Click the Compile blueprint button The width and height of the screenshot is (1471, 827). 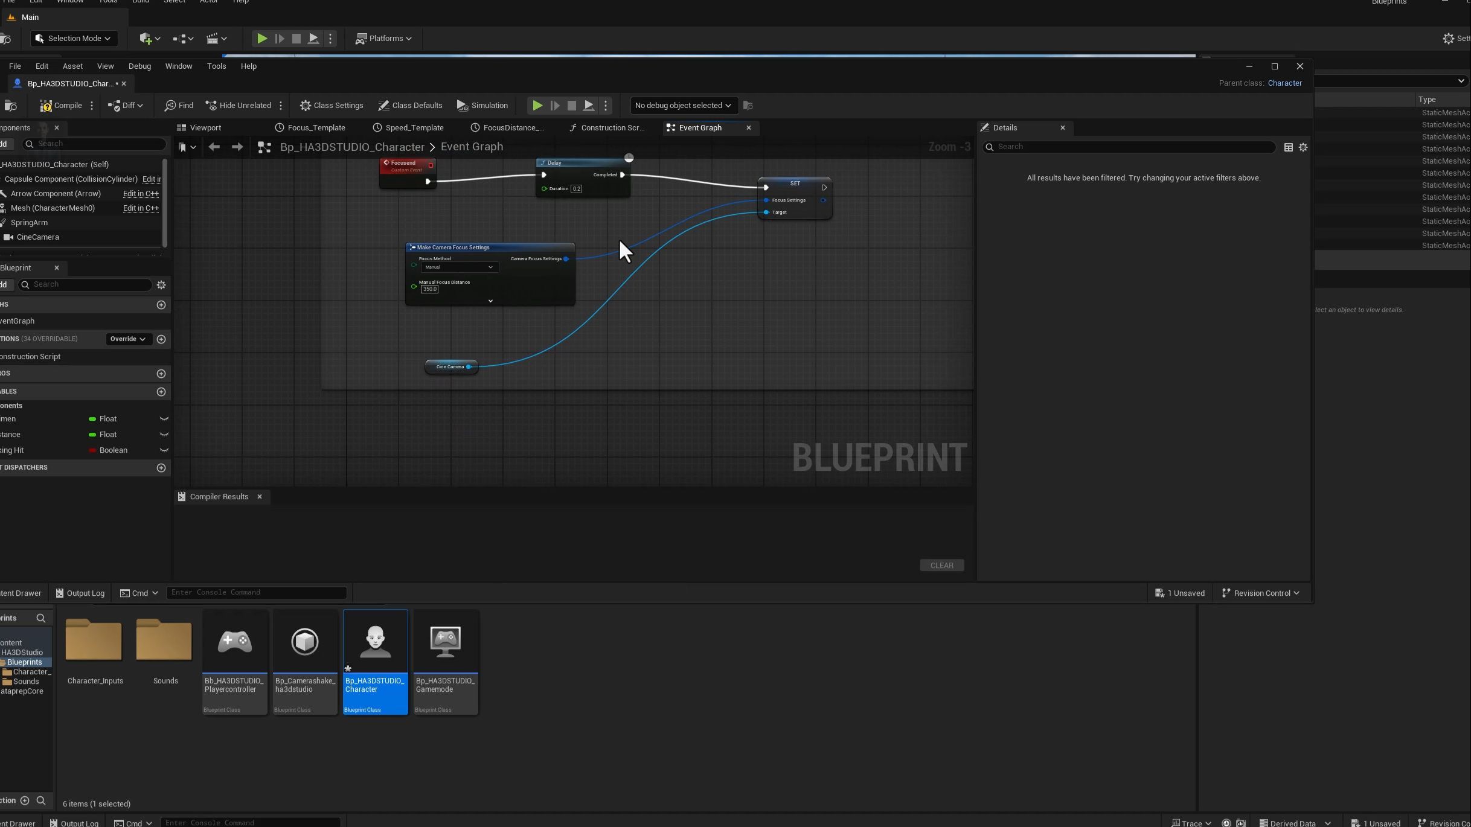pos(61,106)
